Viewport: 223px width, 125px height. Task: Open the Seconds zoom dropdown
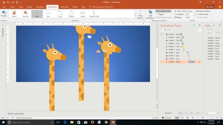169,113
